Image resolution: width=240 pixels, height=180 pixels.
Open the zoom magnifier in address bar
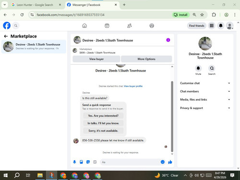194,15
